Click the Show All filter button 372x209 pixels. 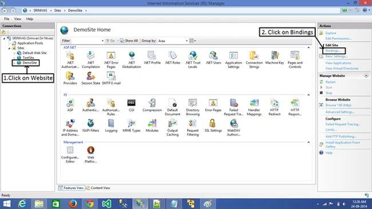tap(129, 41)
